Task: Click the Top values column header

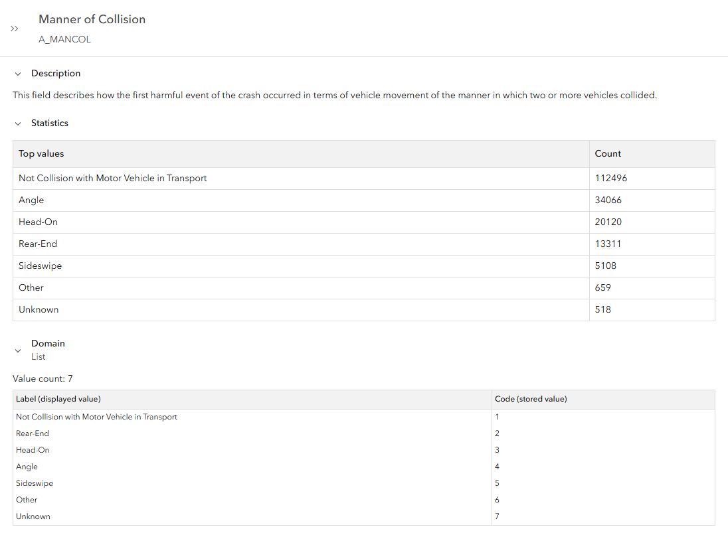Action: [x=41, y=153]
